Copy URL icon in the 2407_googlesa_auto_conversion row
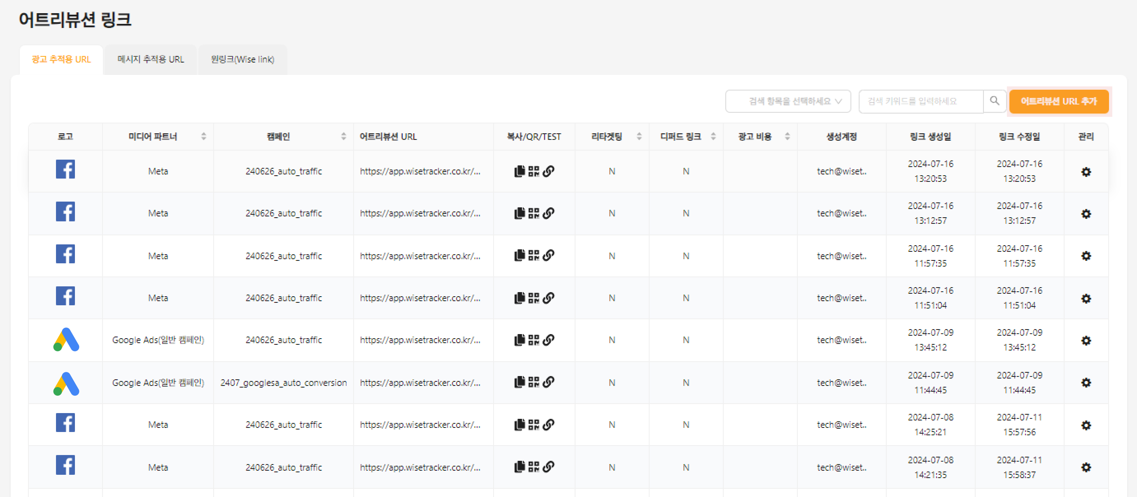 pos(520,382)
